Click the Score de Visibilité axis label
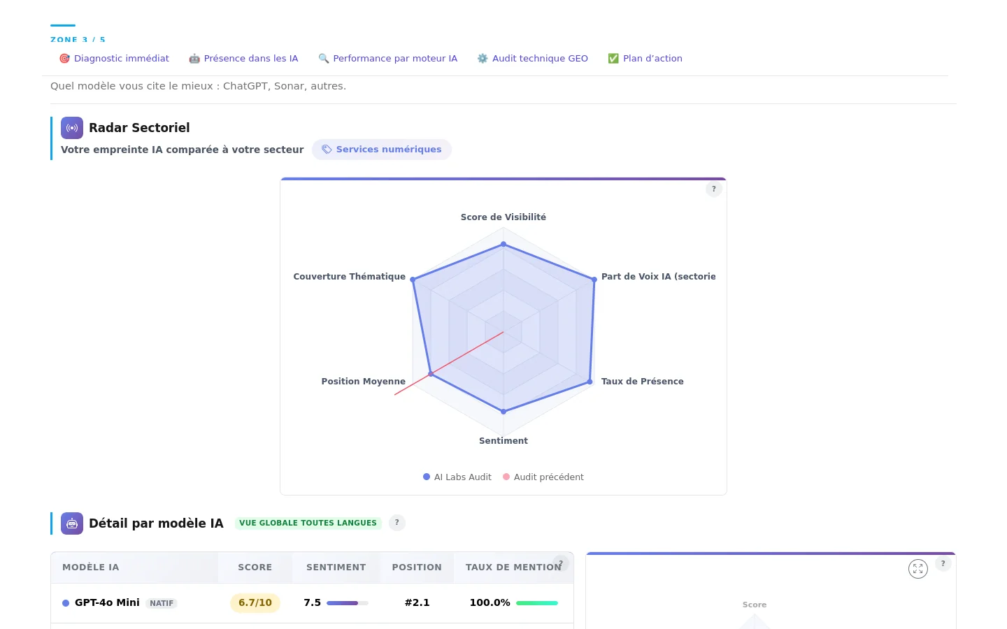The image size is (1007, 629). [x=503, y=217]
